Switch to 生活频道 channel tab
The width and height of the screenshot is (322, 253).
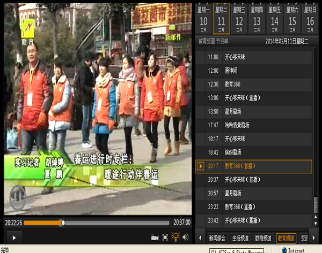[x=240, y=238]
